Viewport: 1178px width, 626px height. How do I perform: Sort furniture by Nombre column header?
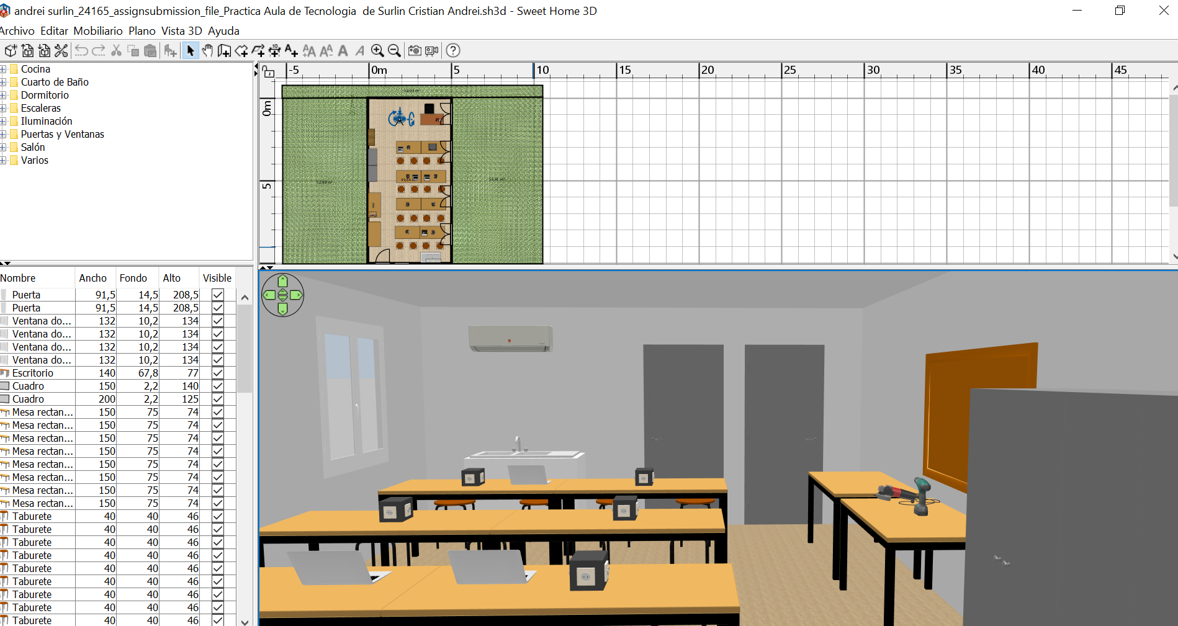(19, 278)
